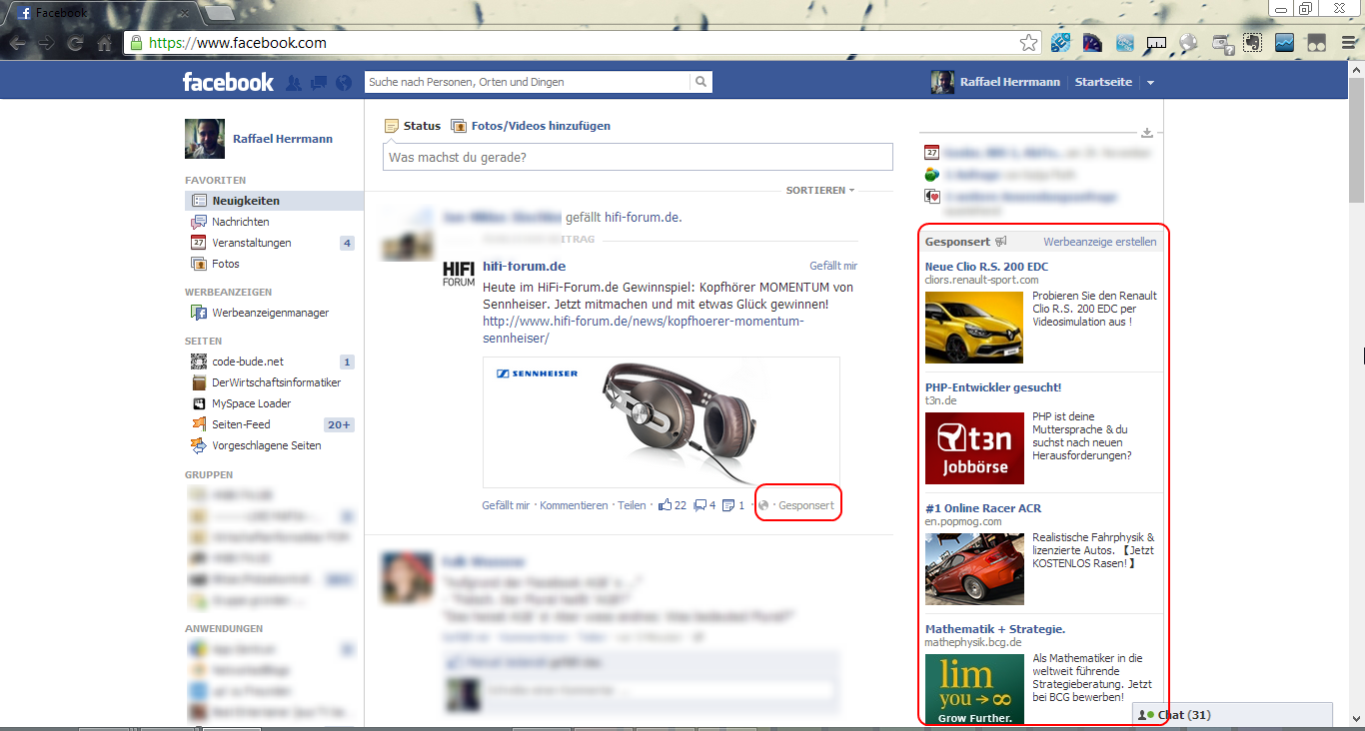
Task: Click Gefällt mir beside hifi-forum.de title
Action: coord(833,266)
